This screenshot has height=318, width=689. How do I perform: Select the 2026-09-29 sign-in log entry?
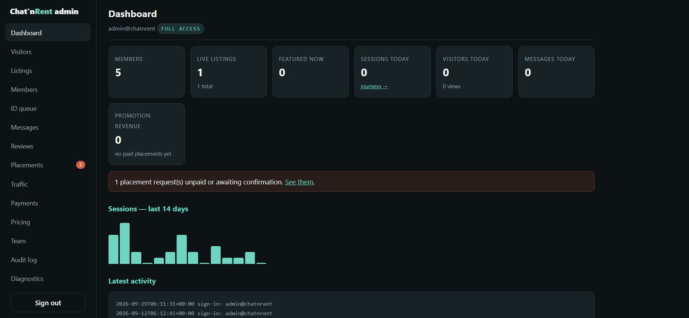tap(194, 304)
